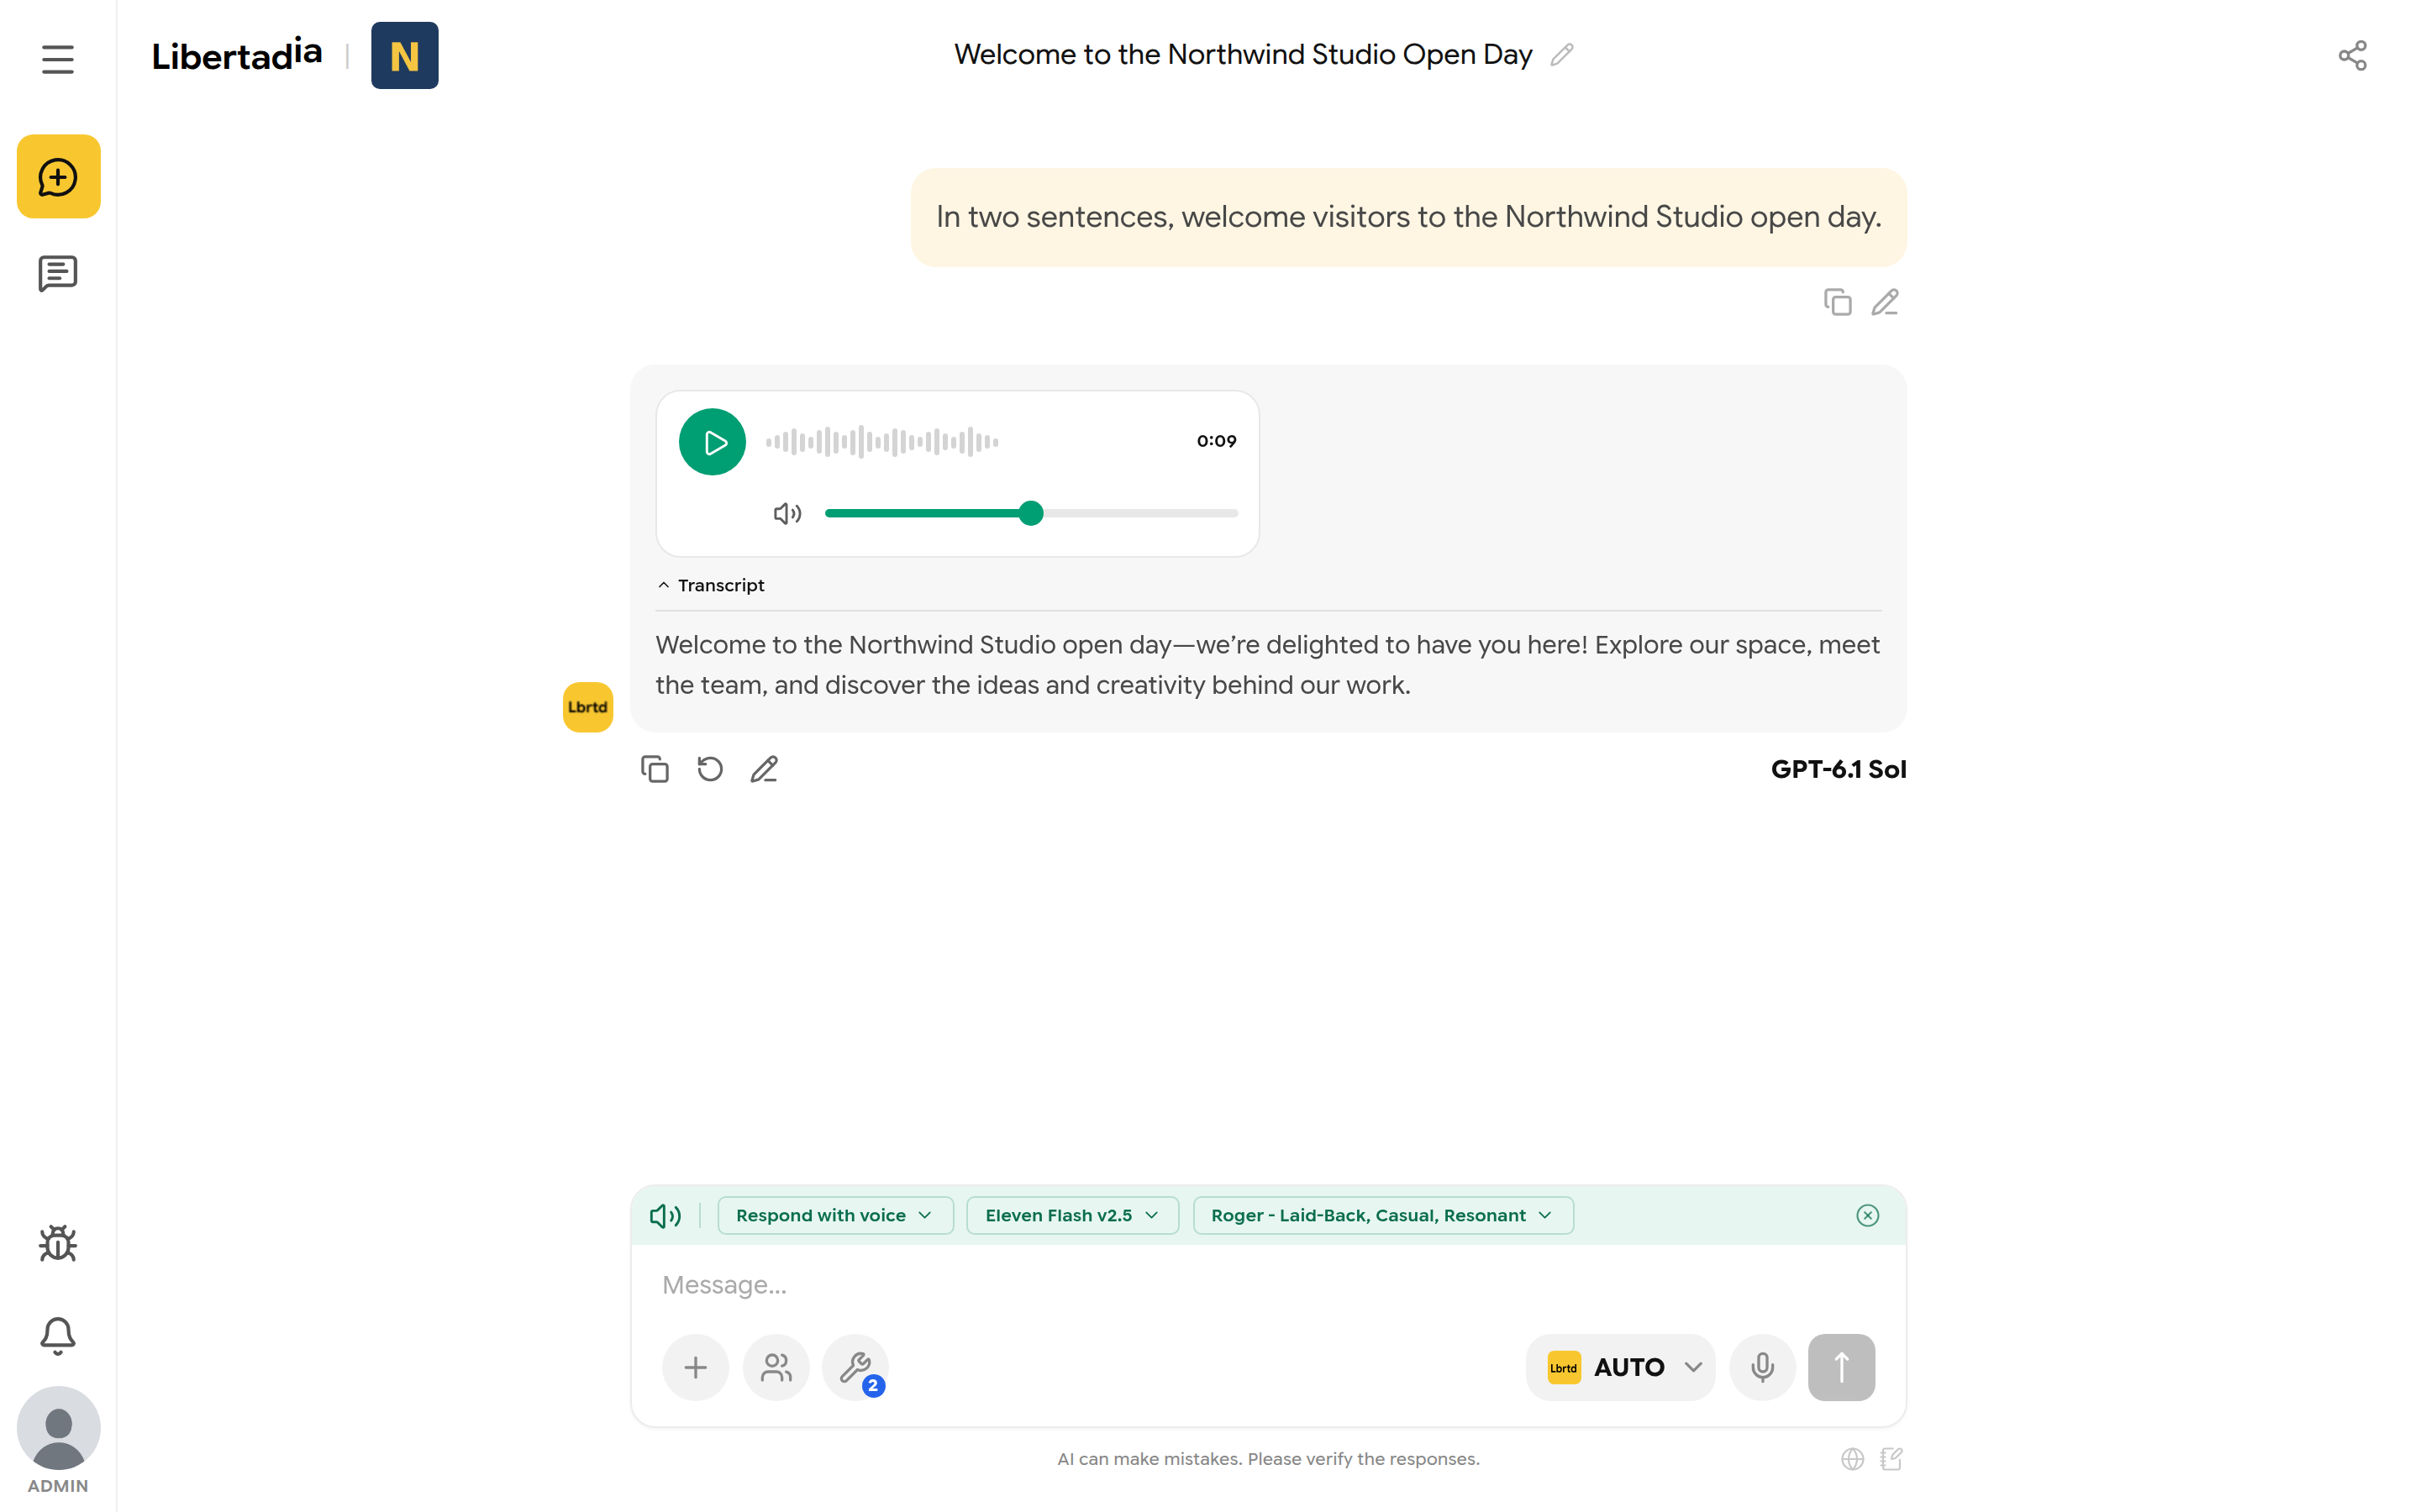Open the Roger voice selection dropdown
Screen dimensions: 2420x1512
(1382, 1216)
